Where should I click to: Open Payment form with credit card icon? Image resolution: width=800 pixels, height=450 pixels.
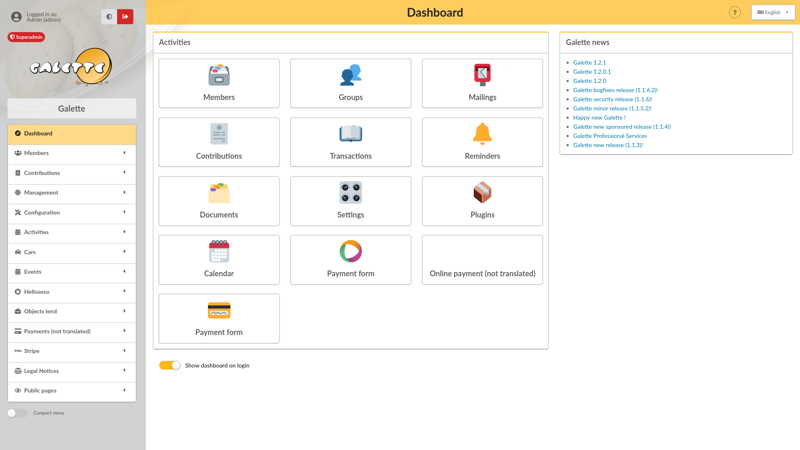[x=219, y=318]
